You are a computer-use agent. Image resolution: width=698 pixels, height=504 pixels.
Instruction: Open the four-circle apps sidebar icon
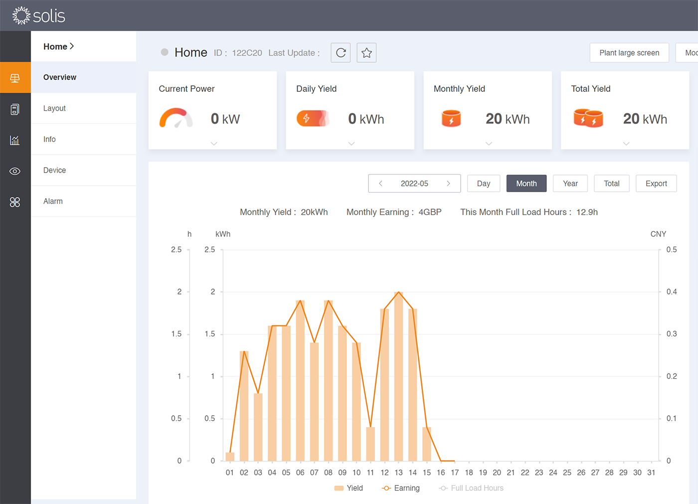coord(15,202)
